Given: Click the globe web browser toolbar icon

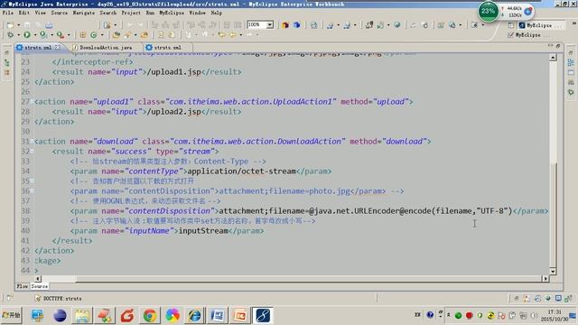Looking at the screenshot, I should click(x=397, y=25).
